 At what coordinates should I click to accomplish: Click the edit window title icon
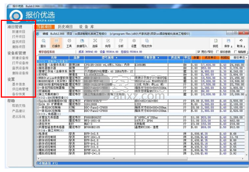(x=38, y=34)
